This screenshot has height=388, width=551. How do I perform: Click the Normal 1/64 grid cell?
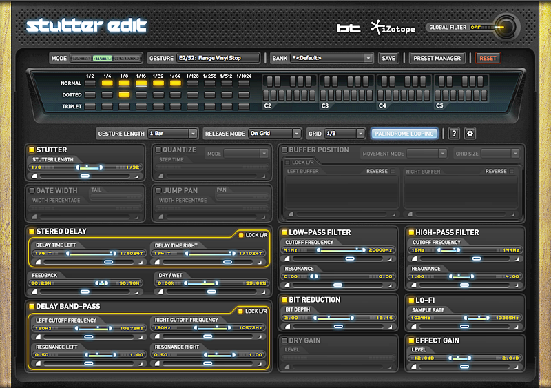(176, 83)
